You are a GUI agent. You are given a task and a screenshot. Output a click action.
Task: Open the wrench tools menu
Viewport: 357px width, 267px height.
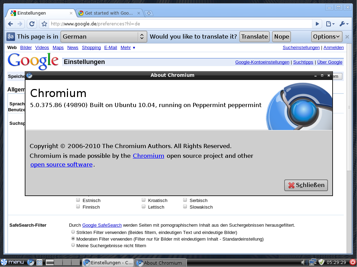point(343,24)
